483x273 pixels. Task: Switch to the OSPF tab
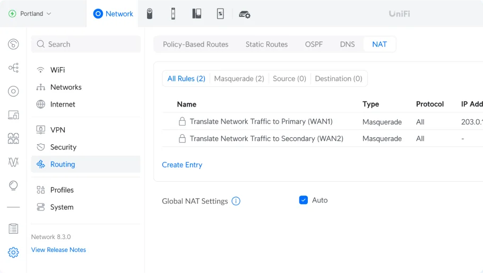(x=314, y=45)
